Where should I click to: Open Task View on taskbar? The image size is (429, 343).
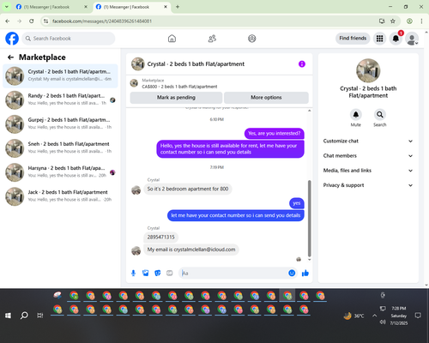click(x=40, y=316)
